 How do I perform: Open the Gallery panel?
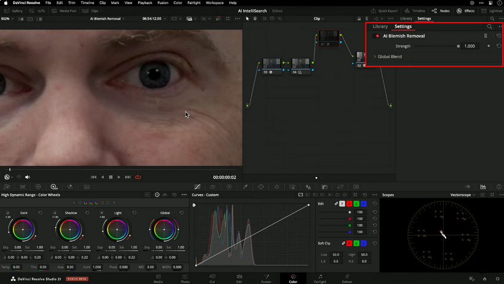click(x=13, y=11)
